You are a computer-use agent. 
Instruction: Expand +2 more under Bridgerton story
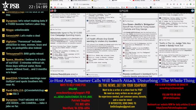click(140, 61)
